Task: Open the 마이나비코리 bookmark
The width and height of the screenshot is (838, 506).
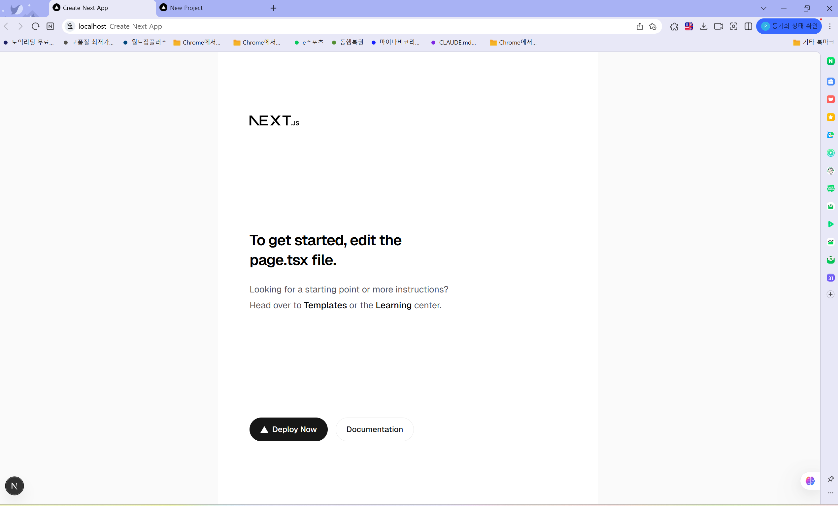Action: tap(395, 42)
